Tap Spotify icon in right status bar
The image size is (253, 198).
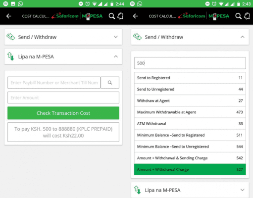coord(132,3)
